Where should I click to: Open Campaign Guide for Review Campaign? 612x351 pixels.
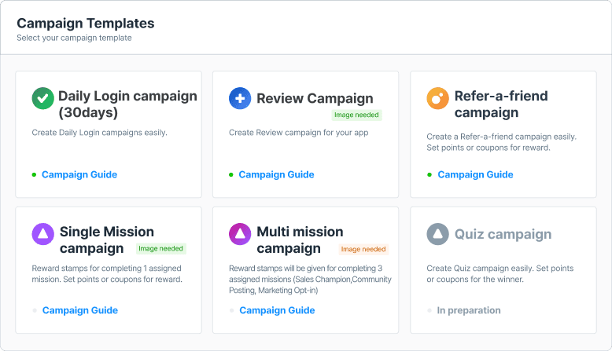click(x=276, y=174)
